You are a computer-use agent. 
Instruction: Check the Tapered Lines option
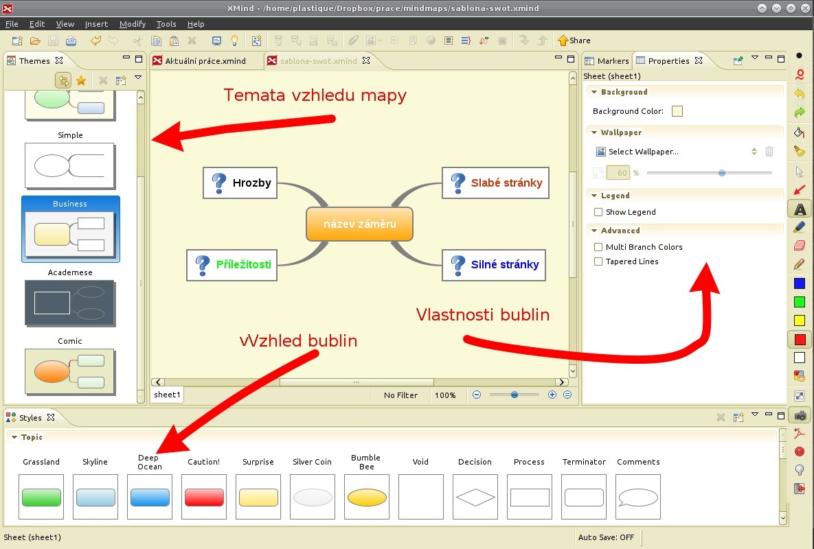(598, 261)
